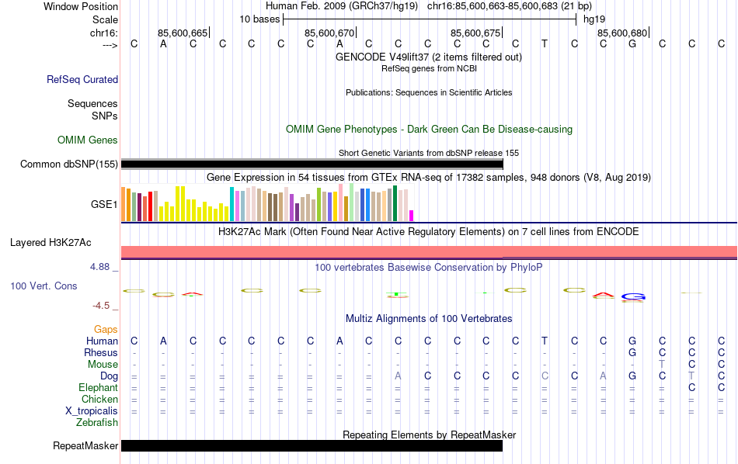This screenshot has width=738, height=464.
Task: Click the Scale label on the left
Action: click(x=105, y=19)
